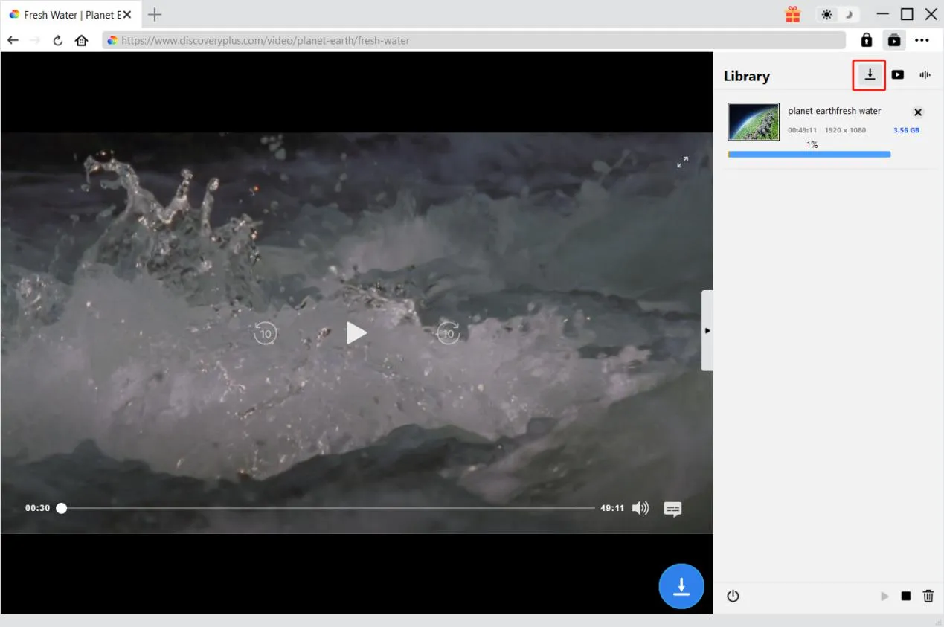
Task: Rewind the video 10 seconds
Action: tap(265, 333)
